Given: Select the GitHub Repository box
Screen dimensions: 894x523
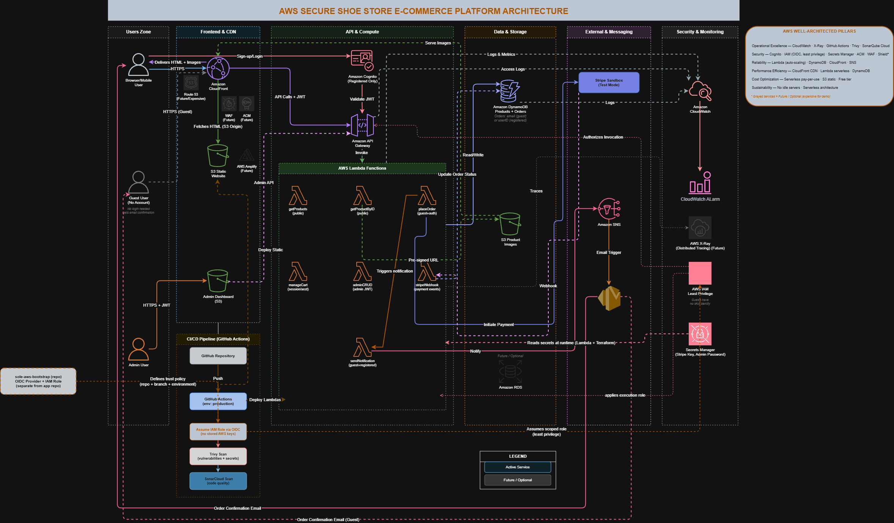Looking at the screenshot, I should tap(218, 356).
